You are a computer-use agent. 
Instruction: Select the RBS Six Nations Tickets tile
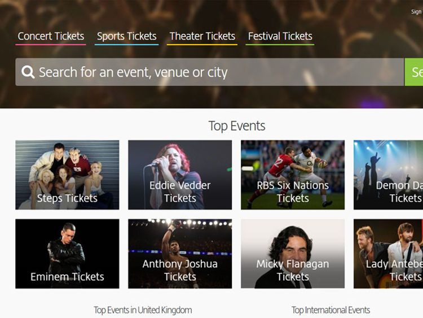tap(293, 175)
